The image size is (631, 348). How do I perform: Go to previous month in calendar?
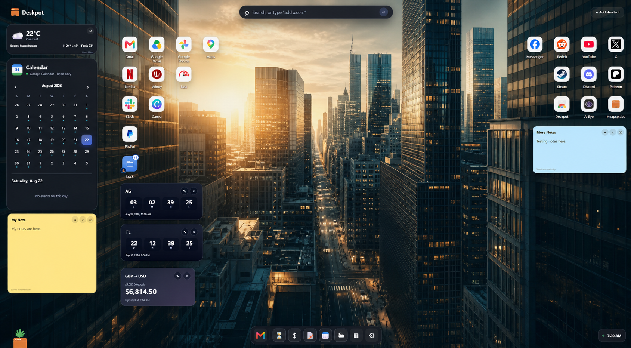(16, 87)
